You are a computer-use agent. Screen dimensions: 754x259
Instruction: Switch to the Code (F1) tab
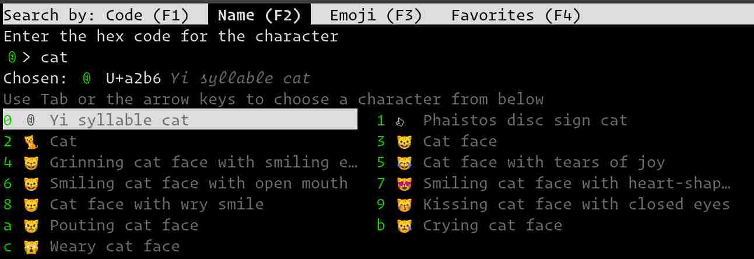pyautogui.click(x=105, y=15)
